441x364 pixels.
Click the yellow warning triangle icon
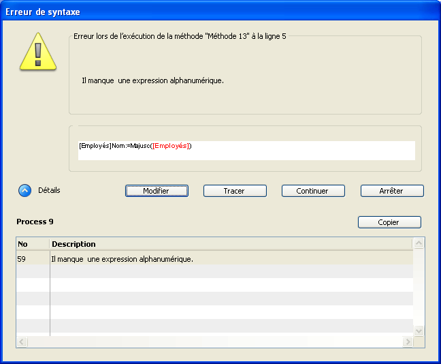(38, 50)
